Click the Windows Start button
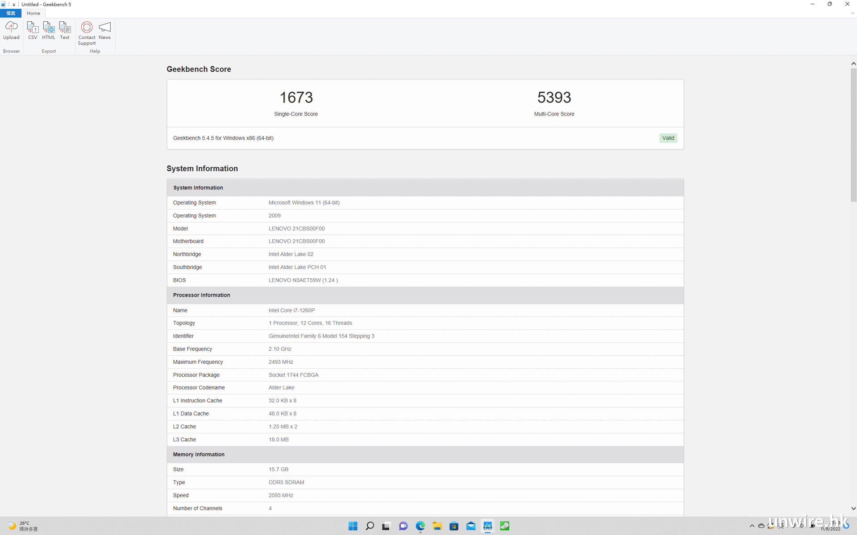857x535 pixels. pos(353,526)
